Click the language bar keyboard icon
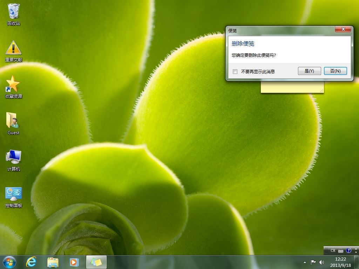Viewport: 359px width, 269px height. [x=341, y=251]
